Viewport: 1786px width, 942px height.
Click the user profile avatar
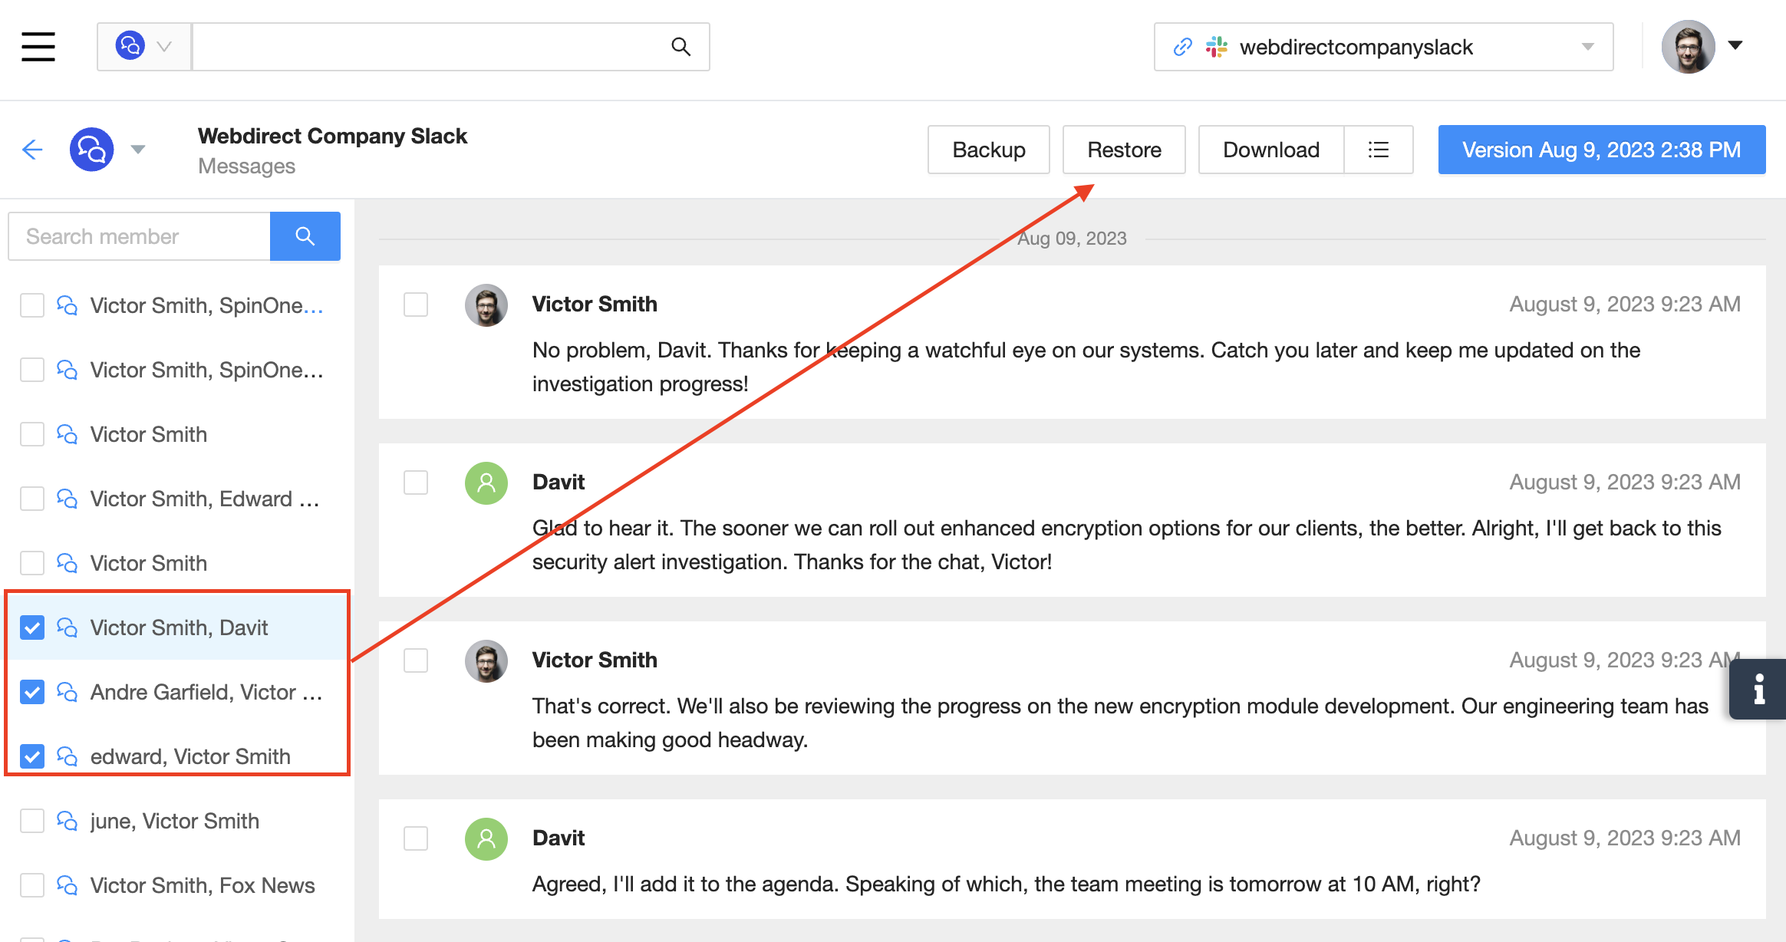tap(1687, 47)
